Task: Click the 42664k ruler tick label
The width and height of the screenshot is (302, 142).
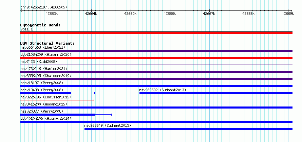Action: 91,14
